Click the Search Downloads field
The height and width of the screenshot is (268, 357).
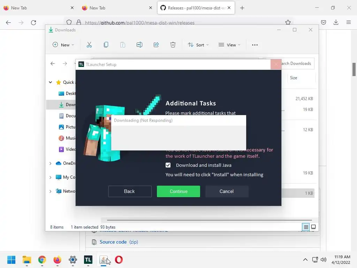tap(298, 64)
